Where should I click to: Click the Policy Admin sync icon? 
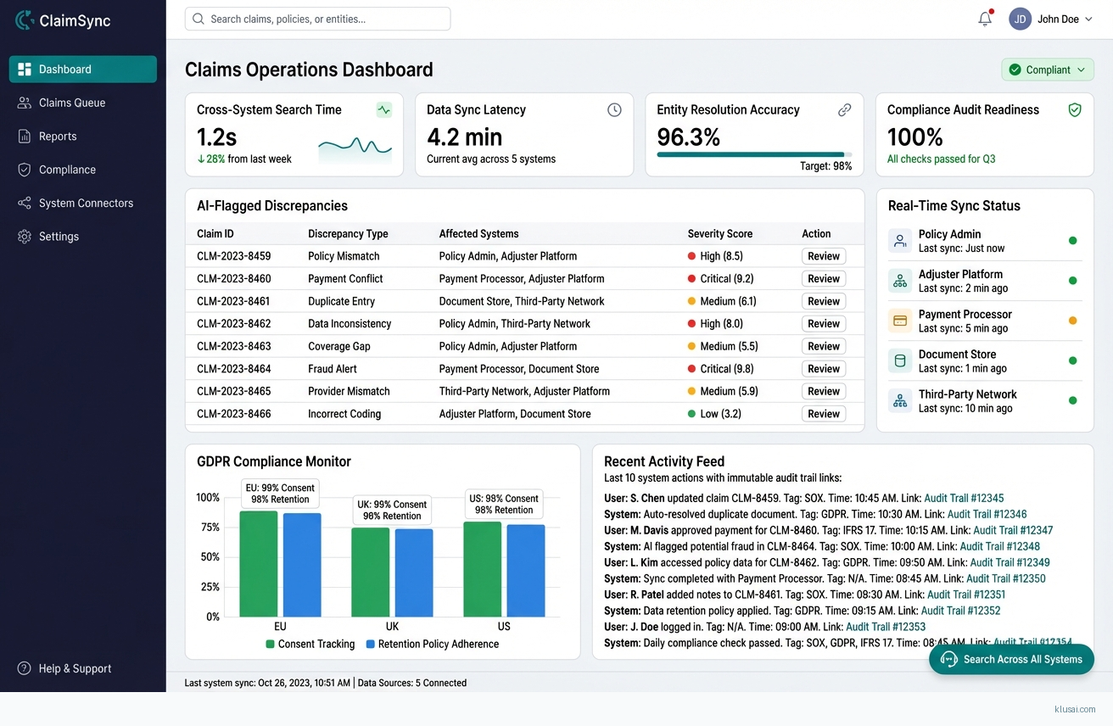coord(900,241)
